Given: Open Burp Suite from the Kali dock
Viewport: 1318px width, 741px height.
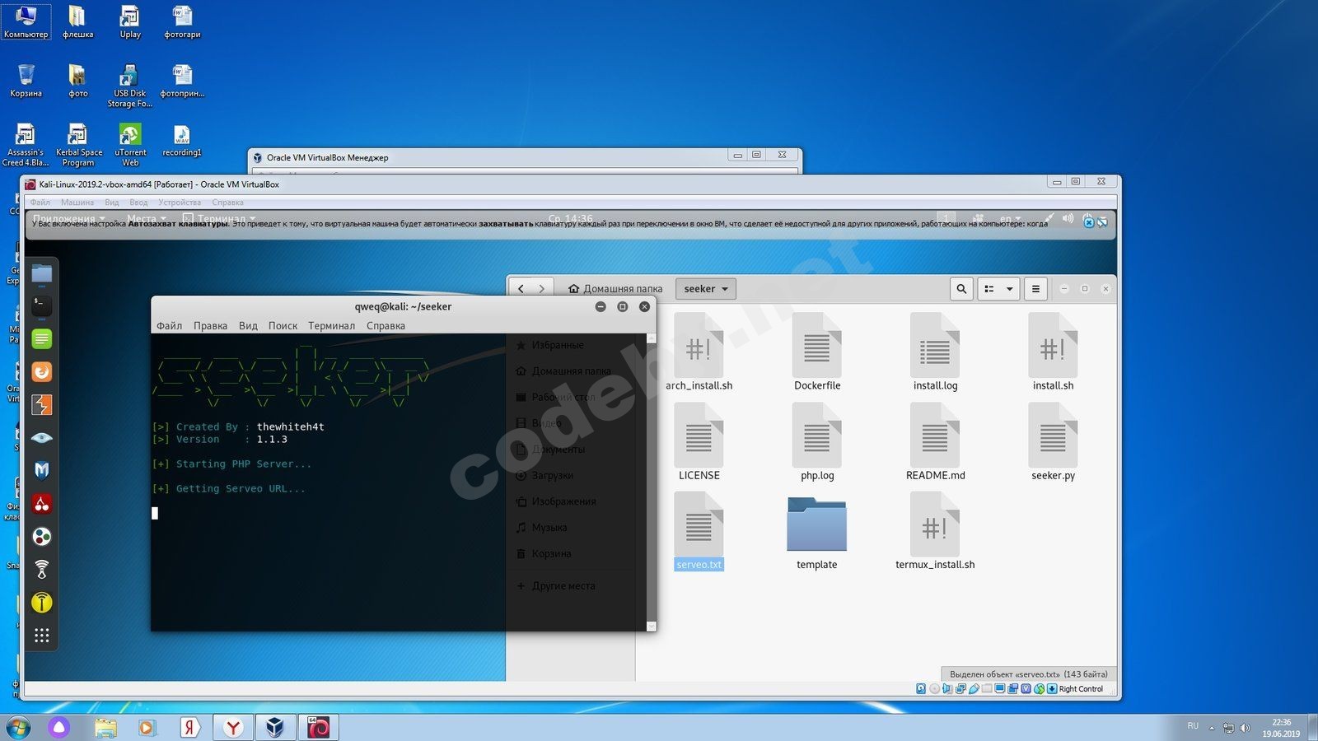Looking at the screenshot, I should click(x=42, y=405).
